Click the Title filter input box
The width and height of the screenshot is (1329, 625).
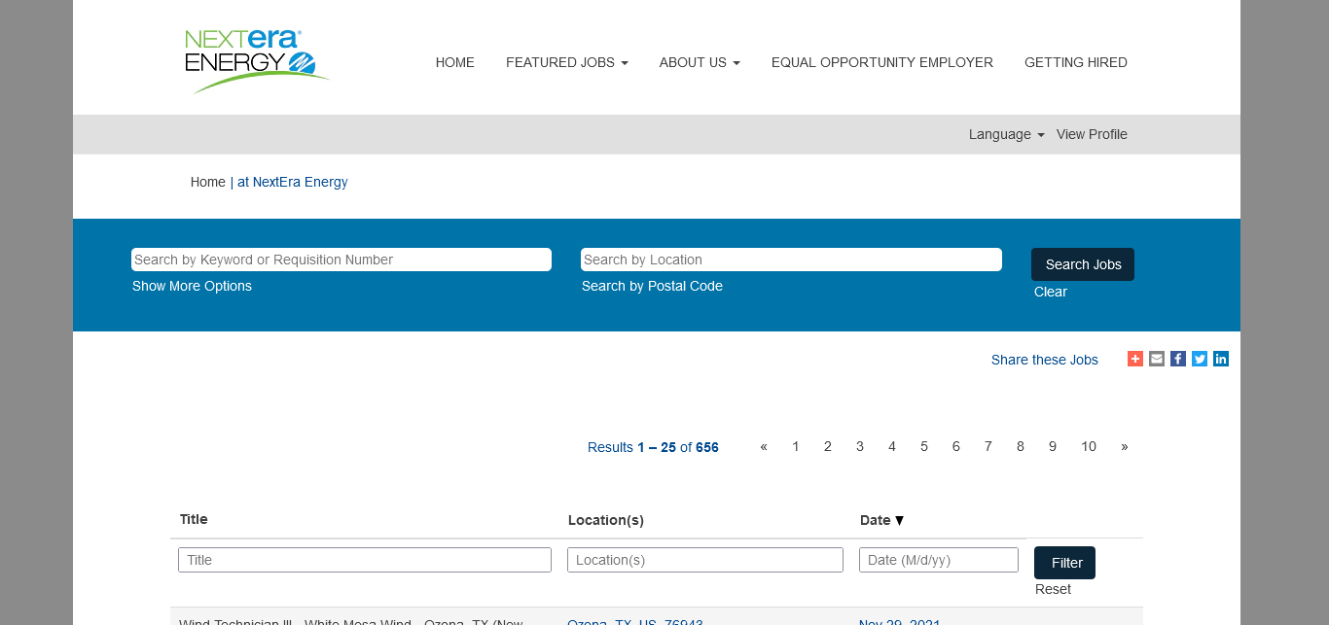point(364,560)
